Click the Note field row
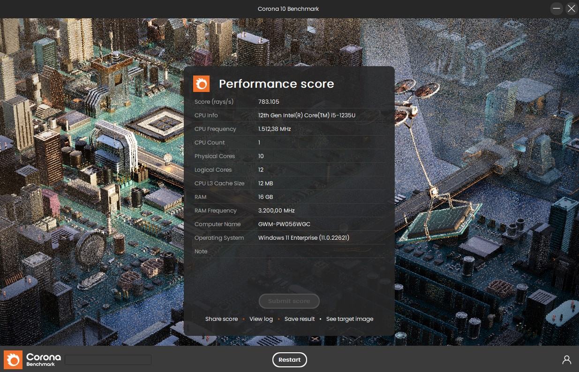This screenshot has height=372, width=579. click(x=289, y=251)
